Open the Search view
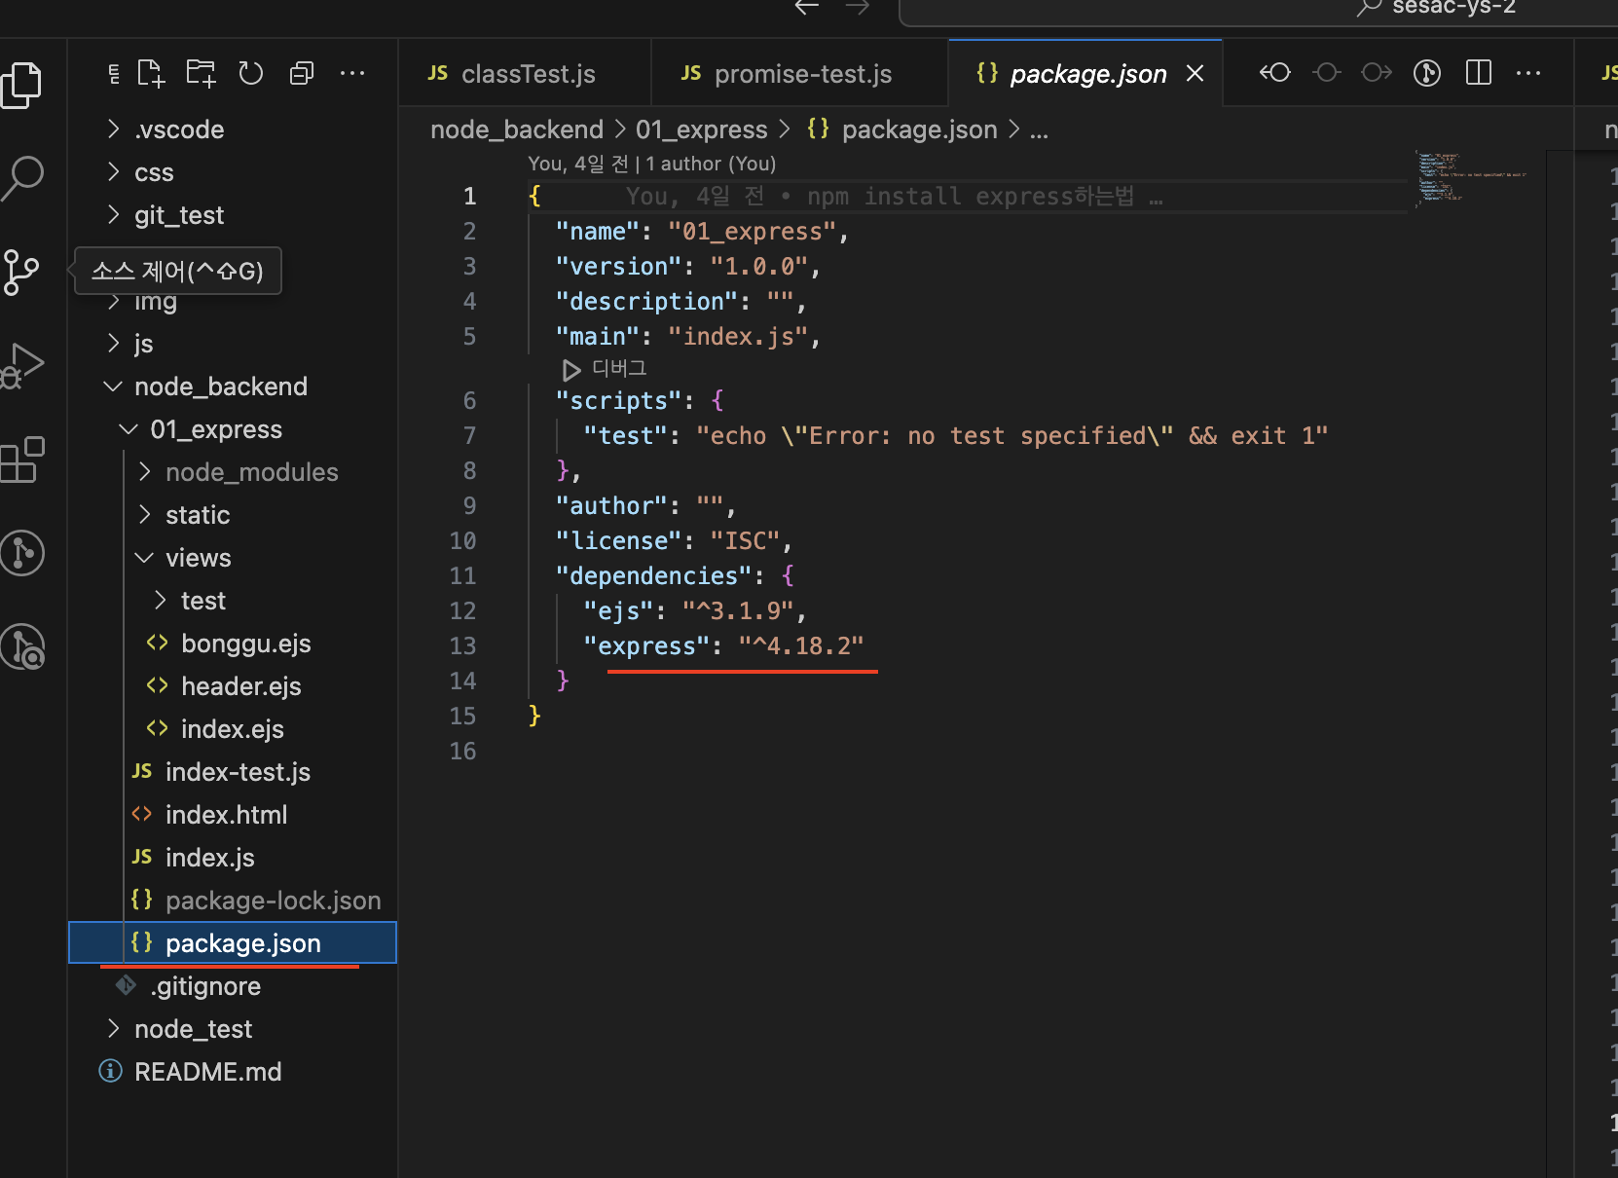Image resolution: width=1618 pixels, height=1178 pixels. coord(23,177)
